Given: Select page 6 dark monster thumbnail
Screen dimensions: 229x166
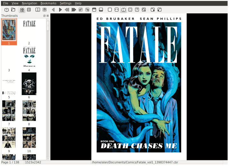Looking at the screenshot, I should click(x=29, y=84).
